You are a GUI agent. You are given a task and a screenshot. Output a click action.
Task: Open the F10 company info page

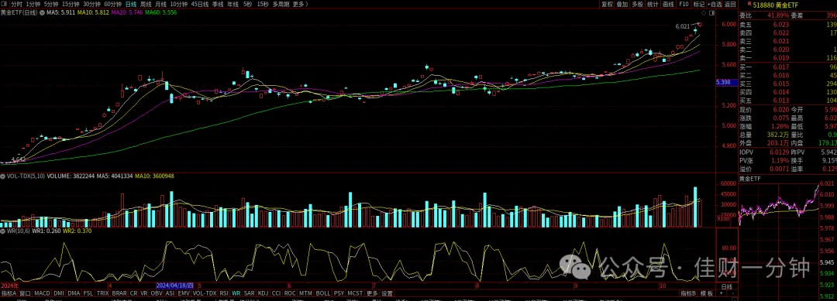(684, 5)
